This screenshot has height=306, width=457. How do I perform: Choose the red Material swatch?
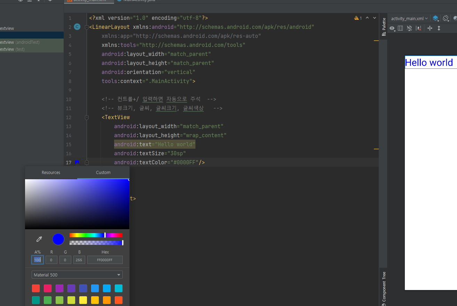tap(36, 288)
